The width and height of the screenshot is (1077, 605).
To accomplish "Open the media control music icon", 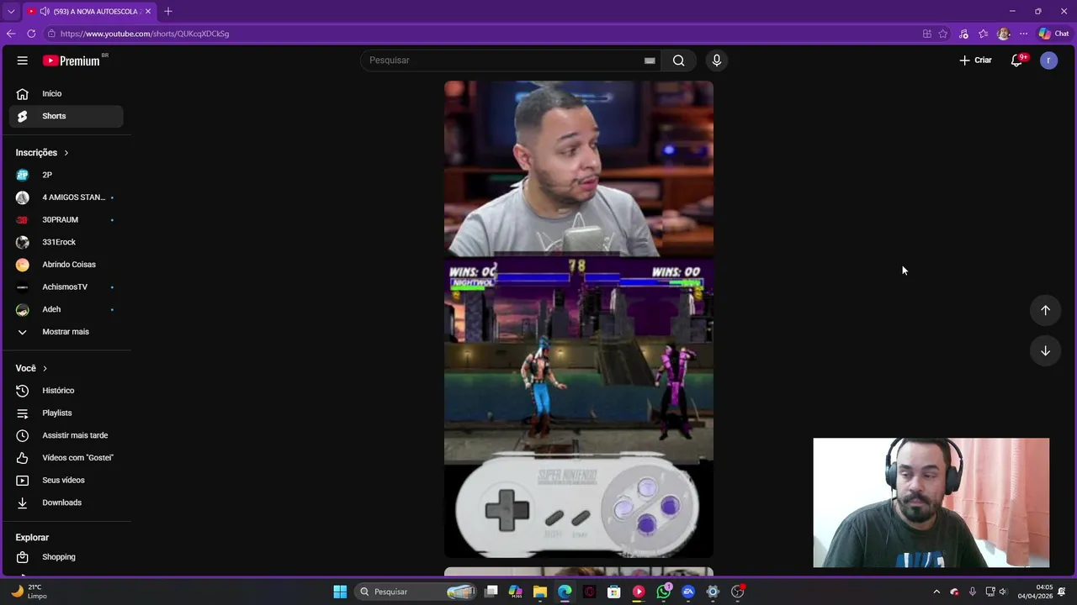I will coord(963,34).
